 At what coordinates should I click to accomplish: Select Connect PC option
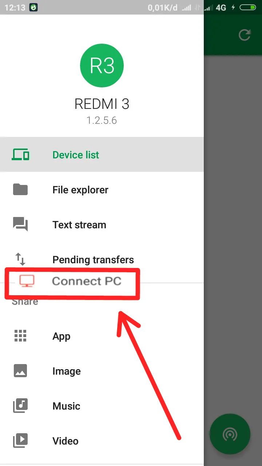pyautogui.click(x=72, y=284)
